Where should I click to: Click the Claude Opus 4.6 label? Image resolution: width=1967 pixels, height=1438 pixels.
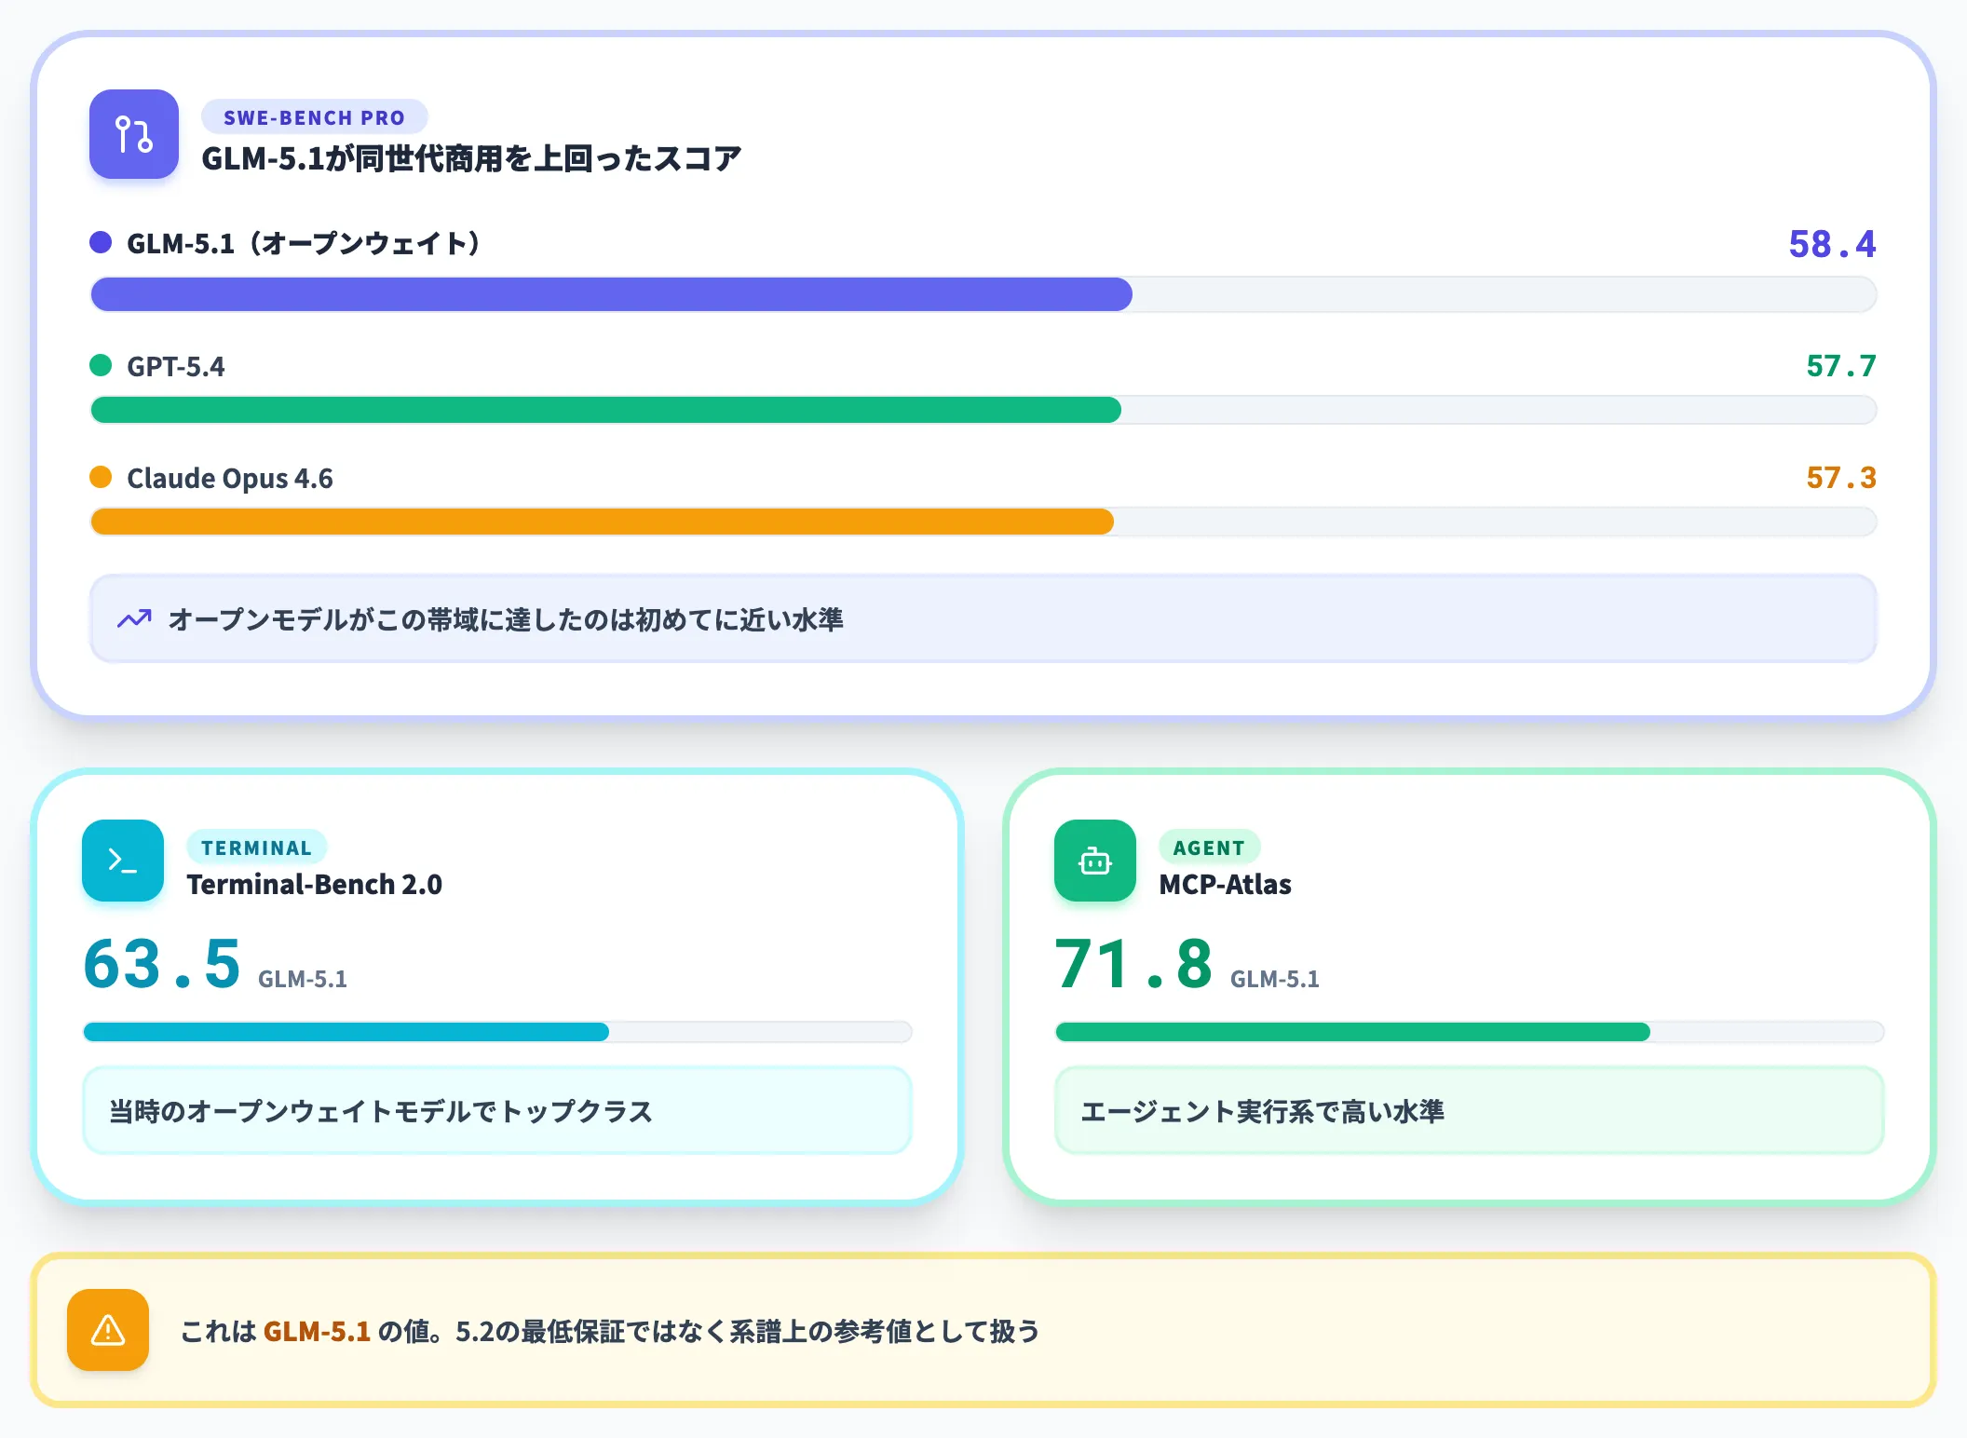(230, 478)
